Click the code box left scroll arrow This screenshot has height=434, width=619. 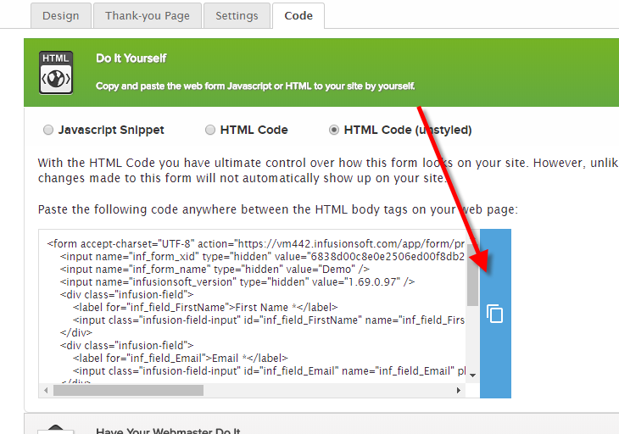click(46, 391)
